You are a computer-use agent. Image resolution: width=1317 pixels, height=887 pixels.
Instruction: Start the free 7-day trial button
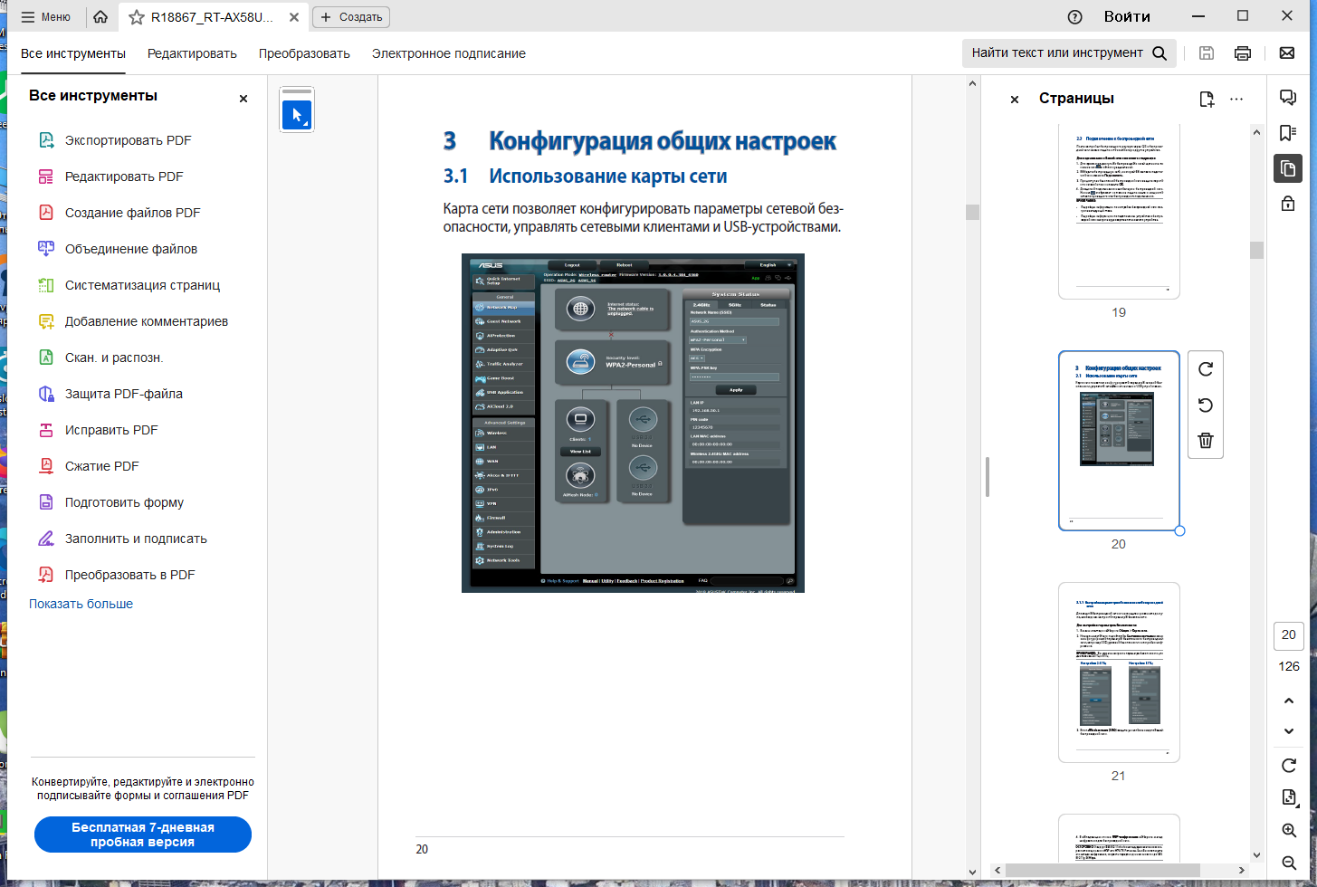(143, 835)
